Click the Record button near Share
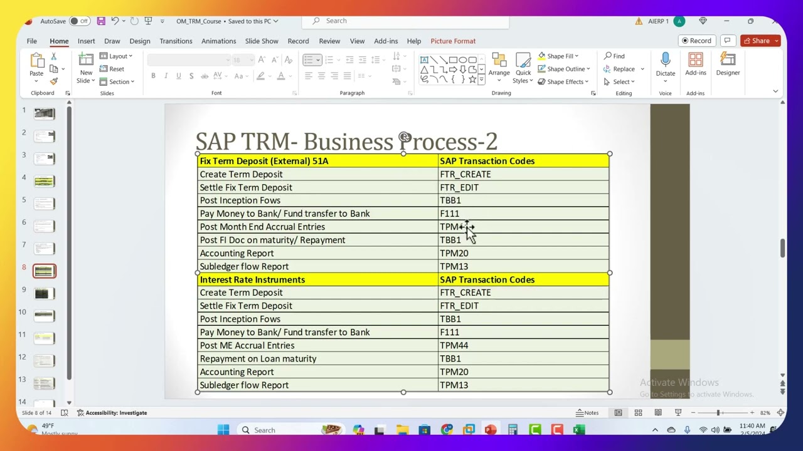 [697, 41]
